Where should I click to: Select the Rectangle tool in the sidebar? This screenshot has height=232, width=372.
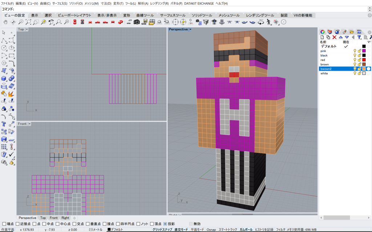(x=11, y=55)
